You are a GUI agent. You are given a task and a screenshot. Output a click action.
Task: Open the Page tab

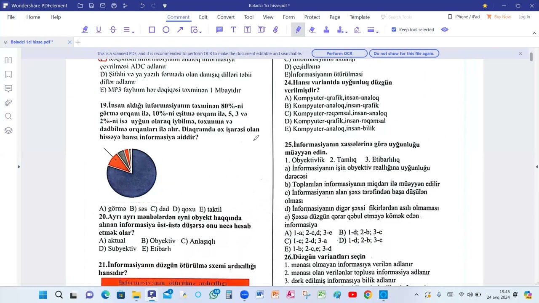point(335,17)
